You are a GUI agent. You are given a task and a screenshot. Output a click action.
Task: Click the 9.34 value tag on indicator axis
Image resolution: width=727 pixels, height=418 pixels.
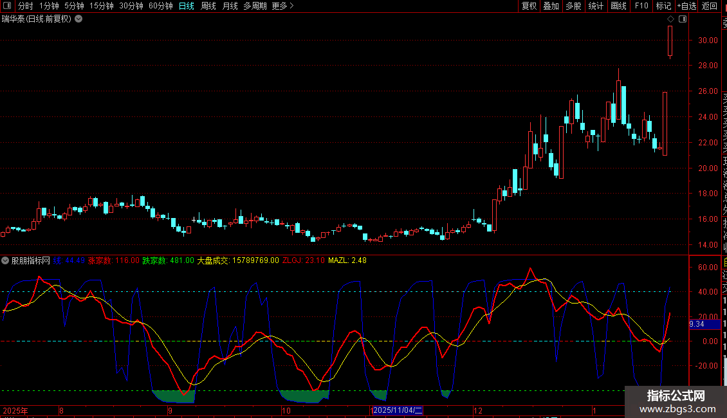click(x=704, y=324)
